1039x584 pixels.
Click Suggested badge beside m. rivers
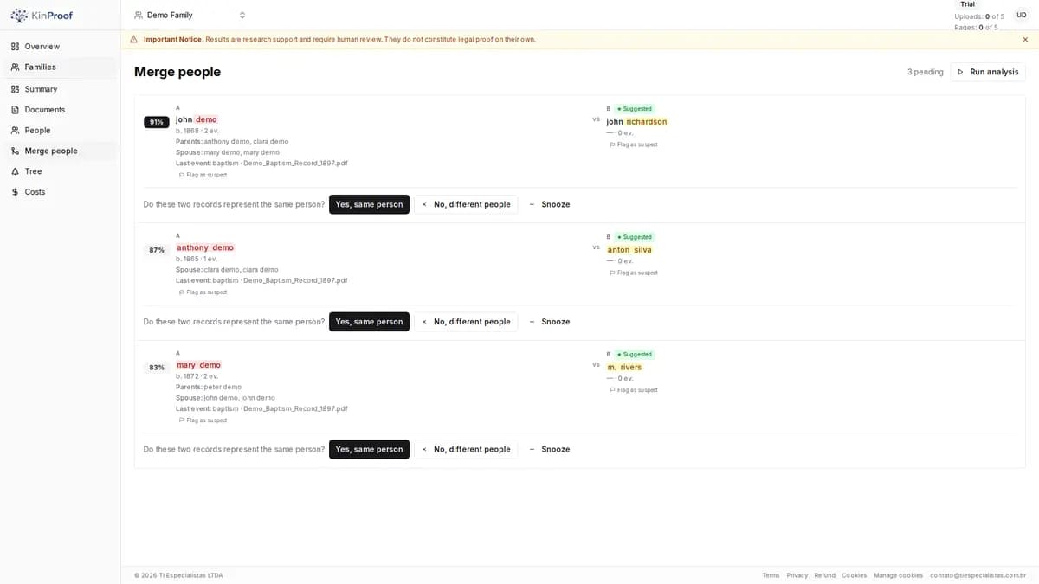pos(635,355)
